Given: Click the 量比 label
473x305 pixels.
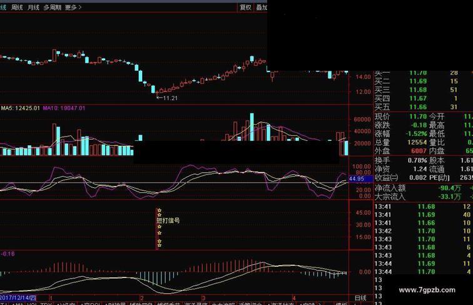Looking at the screenshot, I should (437, 142).
